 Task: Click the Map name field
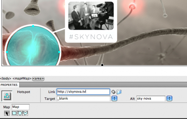(21, 107)
